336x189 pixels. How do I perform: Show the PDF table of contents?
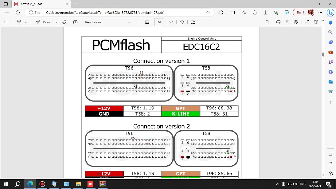pyautogui.click(x=7, y=22)
